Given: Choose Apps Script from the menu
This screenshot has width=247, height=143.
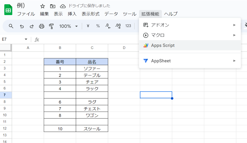Looking at the screenshot, I should click(190, 45).
